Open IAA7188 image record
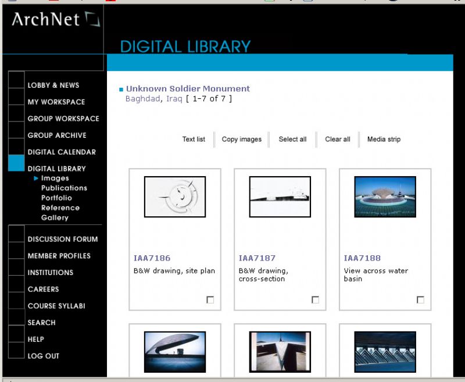 362,258
